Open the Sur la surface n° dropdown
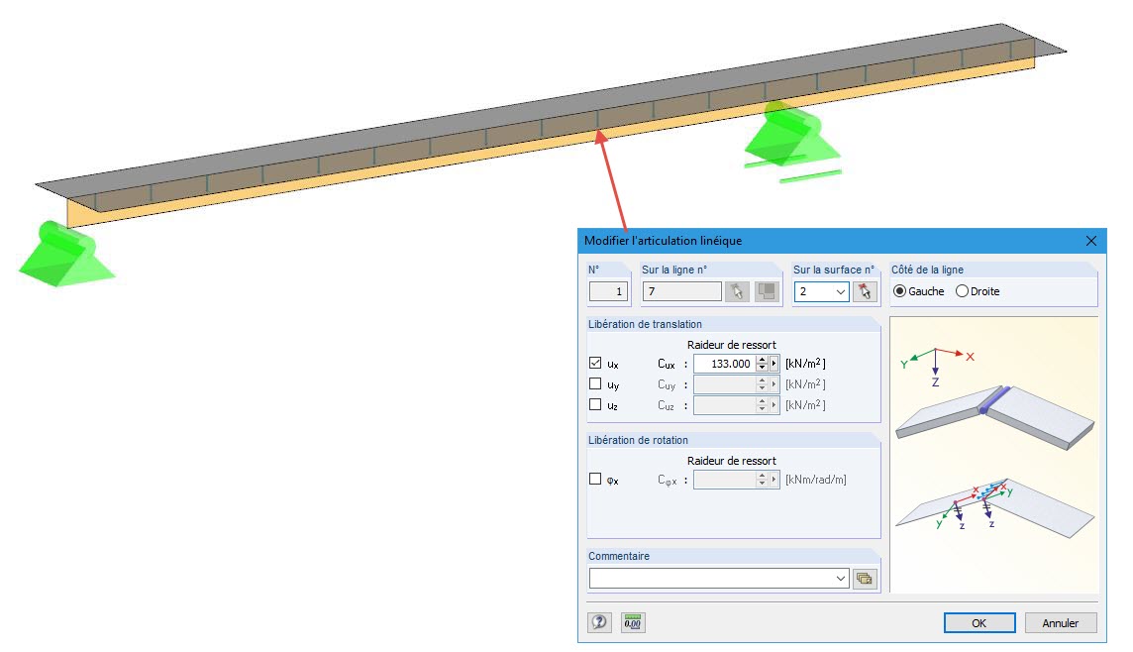The width and height of the screenshot is (1133, 652). (841, 291)
